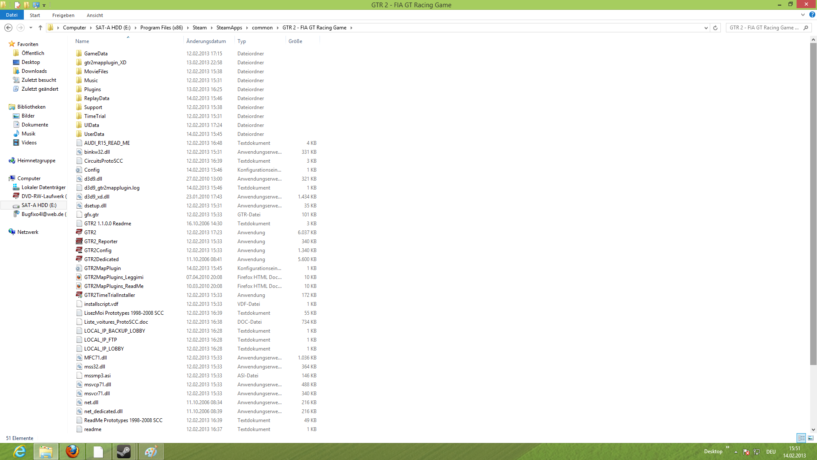Switch to large thumbnails view
Viewport: 817px width, 460px height.
(x=811, y=438)
